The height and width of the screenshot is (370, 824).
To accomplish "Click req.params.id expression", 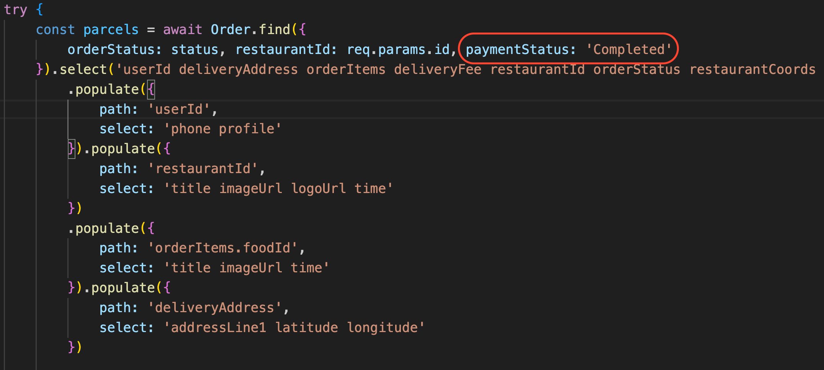I will [398, 49].
